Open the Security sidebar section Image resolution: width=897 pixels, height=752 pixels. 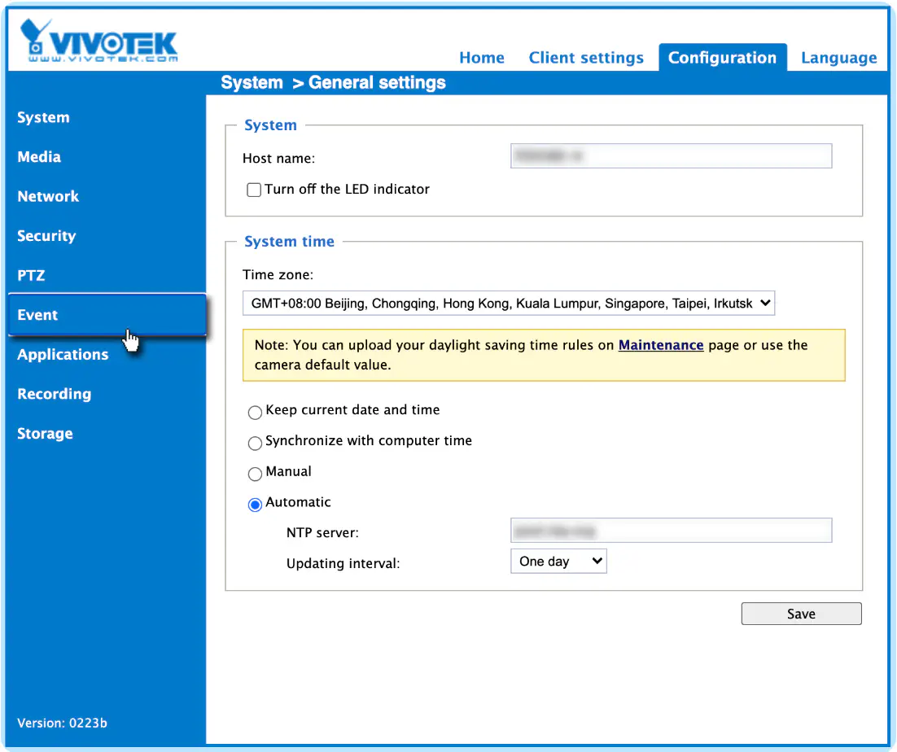pyautogui.click(x=46, y=235)
